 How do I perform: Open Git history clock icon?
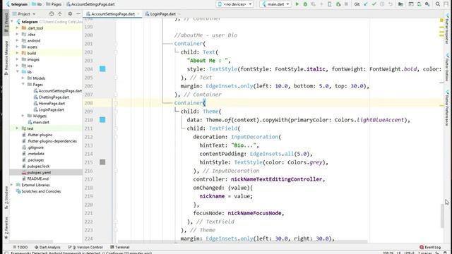[x=382, y=4]
